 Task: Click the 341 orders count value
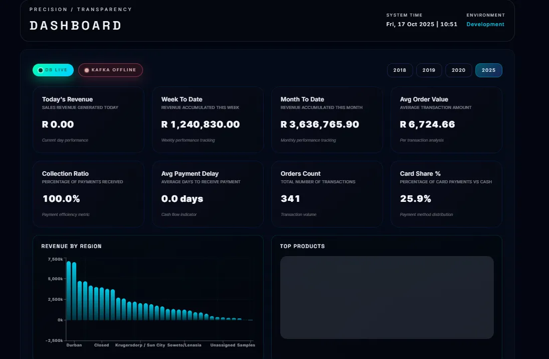tap(290, 199)
